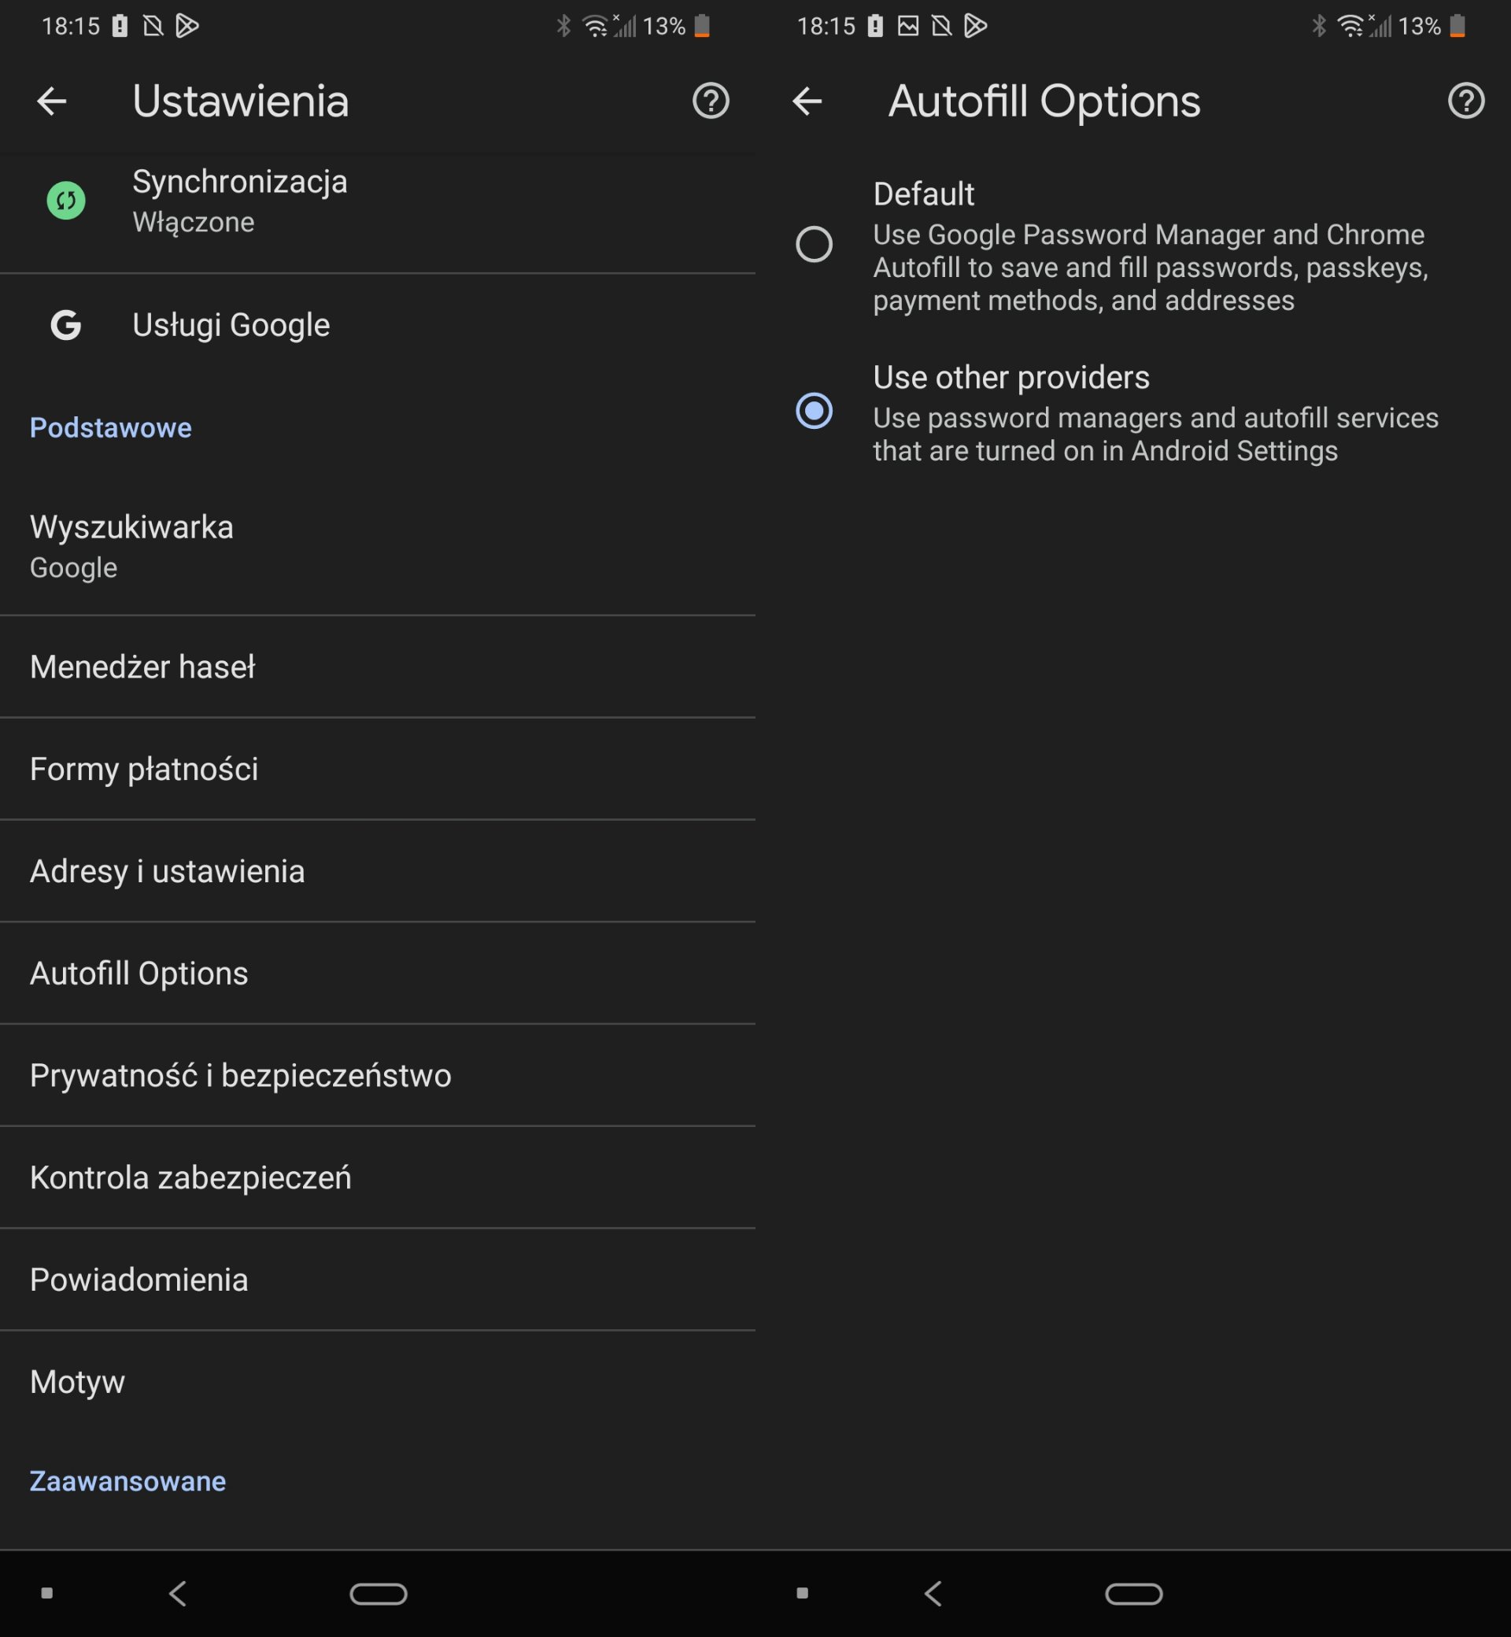Tap the Google G logo icon

click(66, 326)
